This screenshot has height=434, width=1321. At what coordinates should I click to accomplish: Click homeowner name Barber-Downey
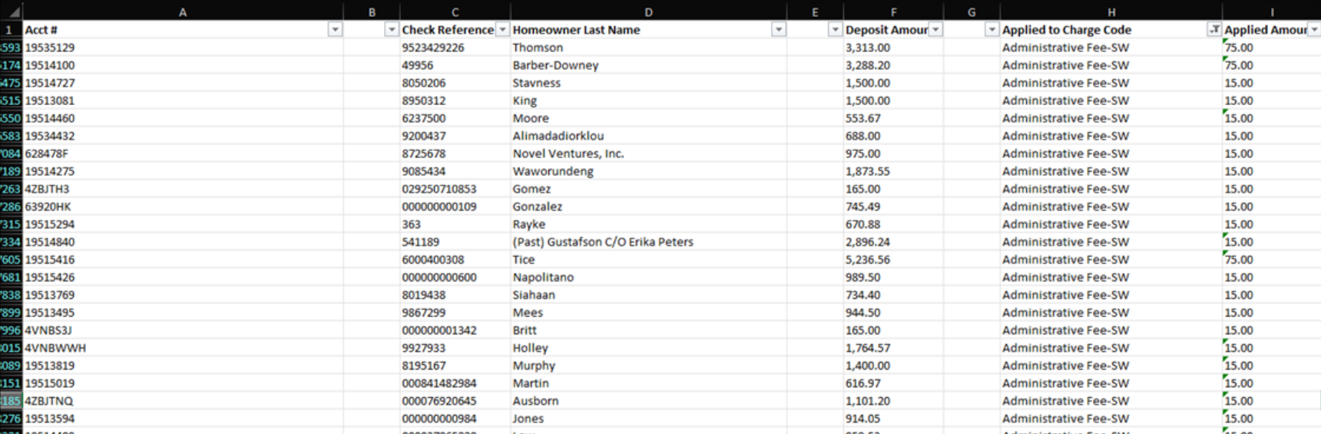point(555,65)
